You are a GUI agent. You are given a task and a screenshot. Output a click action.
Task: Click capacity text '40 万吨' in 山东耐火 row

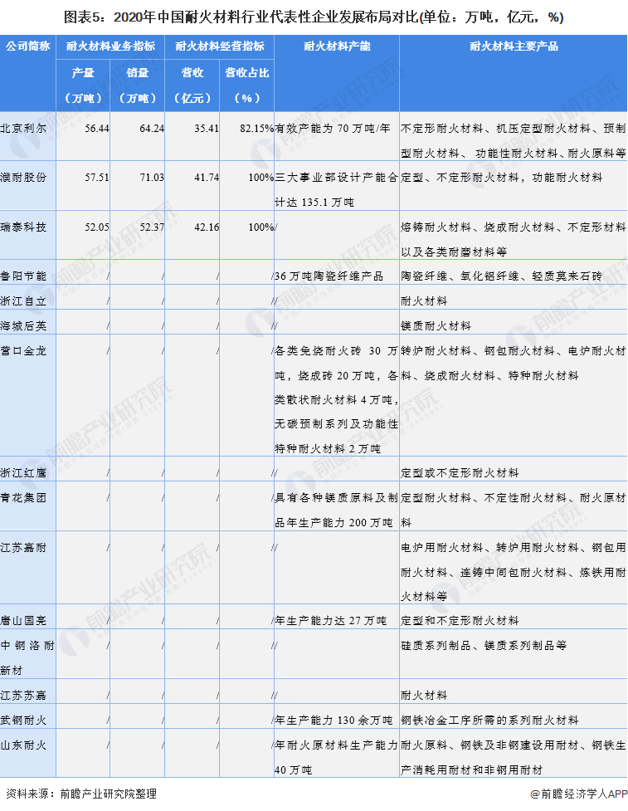pyautogui.click(x=293, y=770)
